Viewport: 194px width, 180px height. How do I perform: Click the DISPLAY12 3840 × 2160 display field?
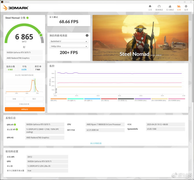(45, 131)
